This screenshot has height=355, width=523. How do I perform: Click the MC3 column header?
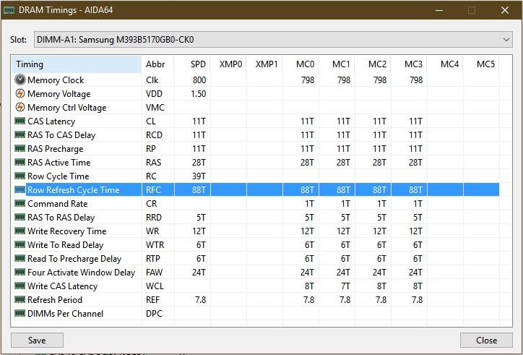click(409, 64)
